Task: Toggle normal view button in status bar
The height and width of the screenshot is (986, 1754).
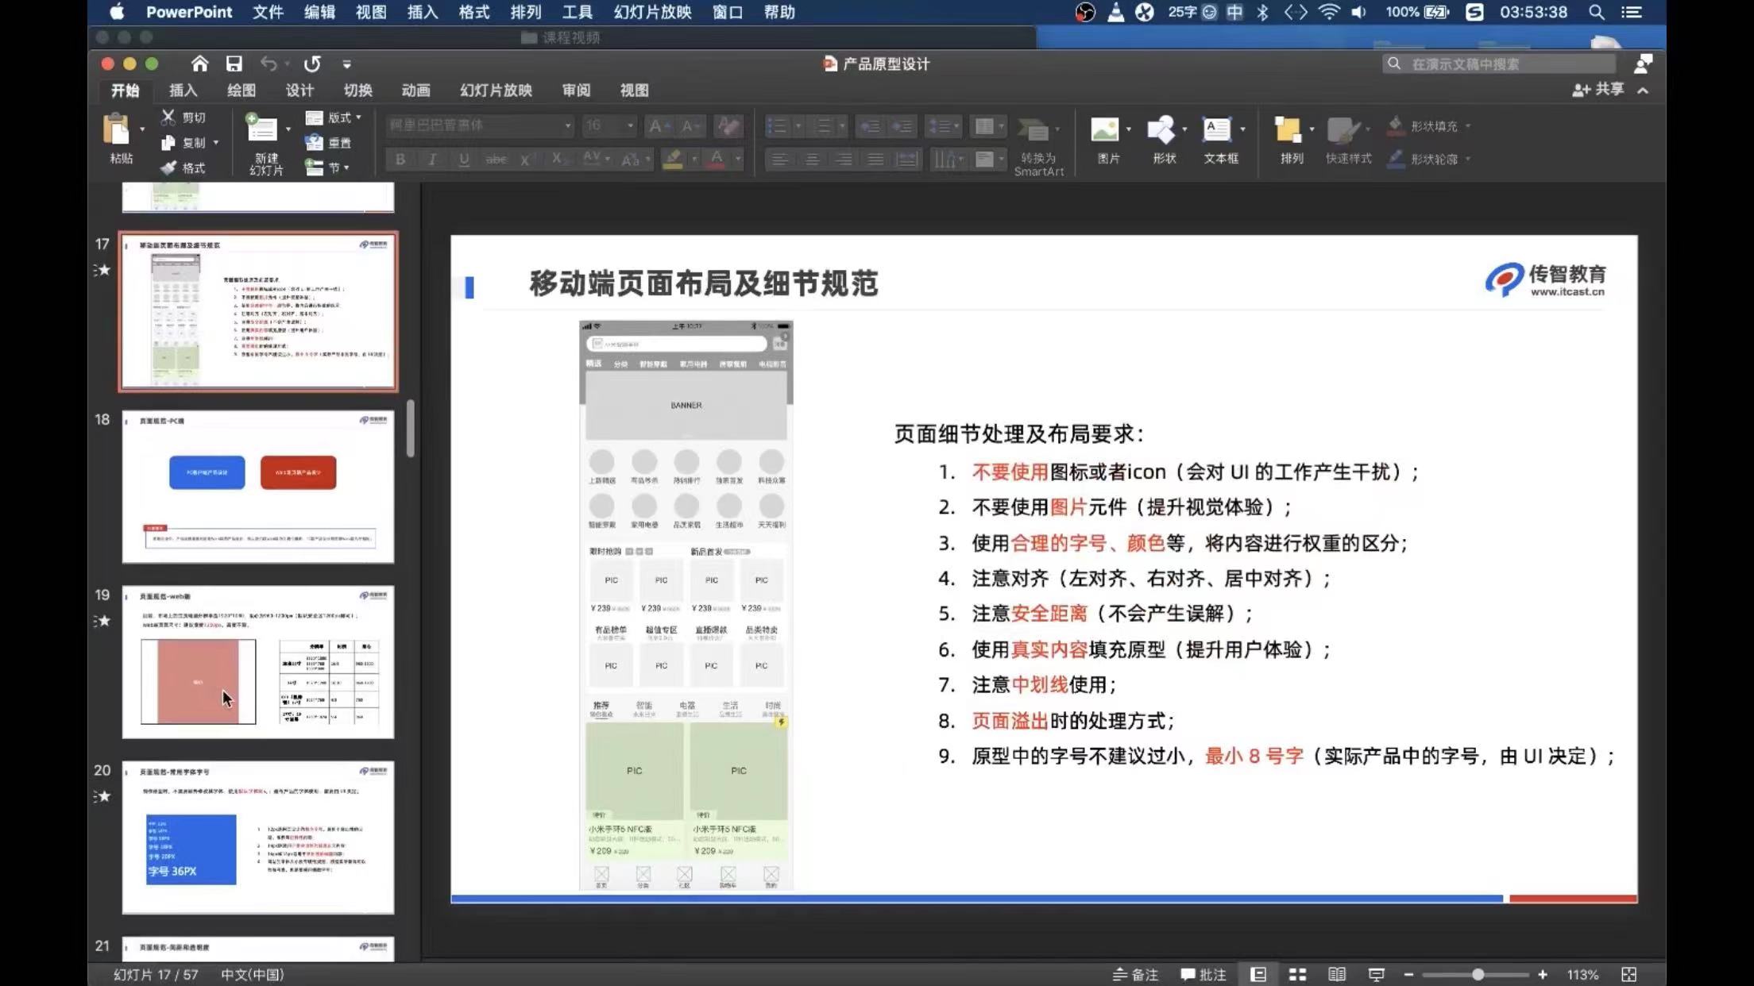Action: (1258, 974)
